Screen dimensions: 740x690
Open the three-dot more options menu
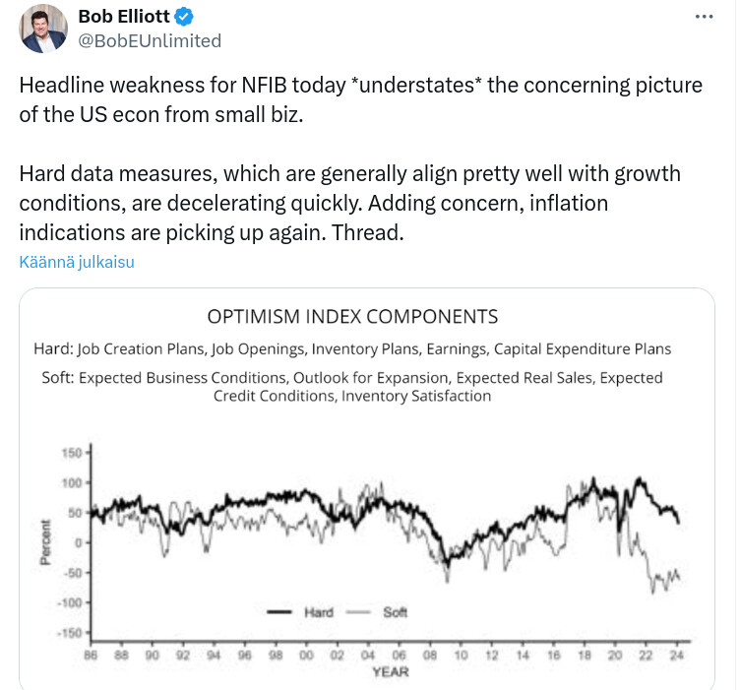click(704, 17)
